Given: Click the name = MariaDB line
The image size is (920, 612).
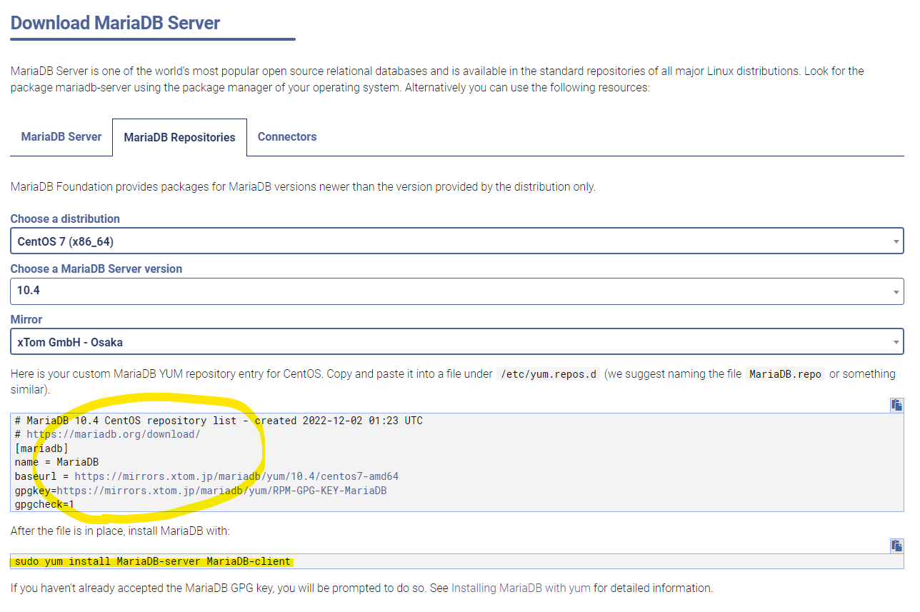Looking at the screenshot, I should 56,462.
